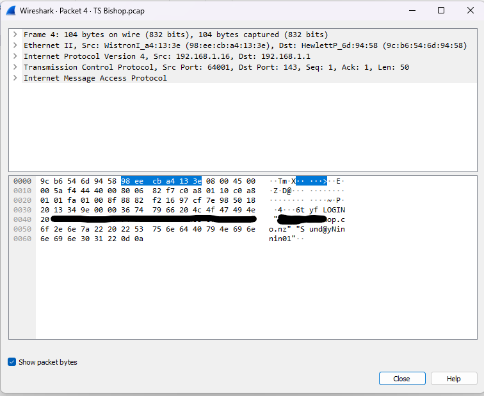
Task: Toggle the Show packet bytes checkbox
Action: tap(12, 362)
